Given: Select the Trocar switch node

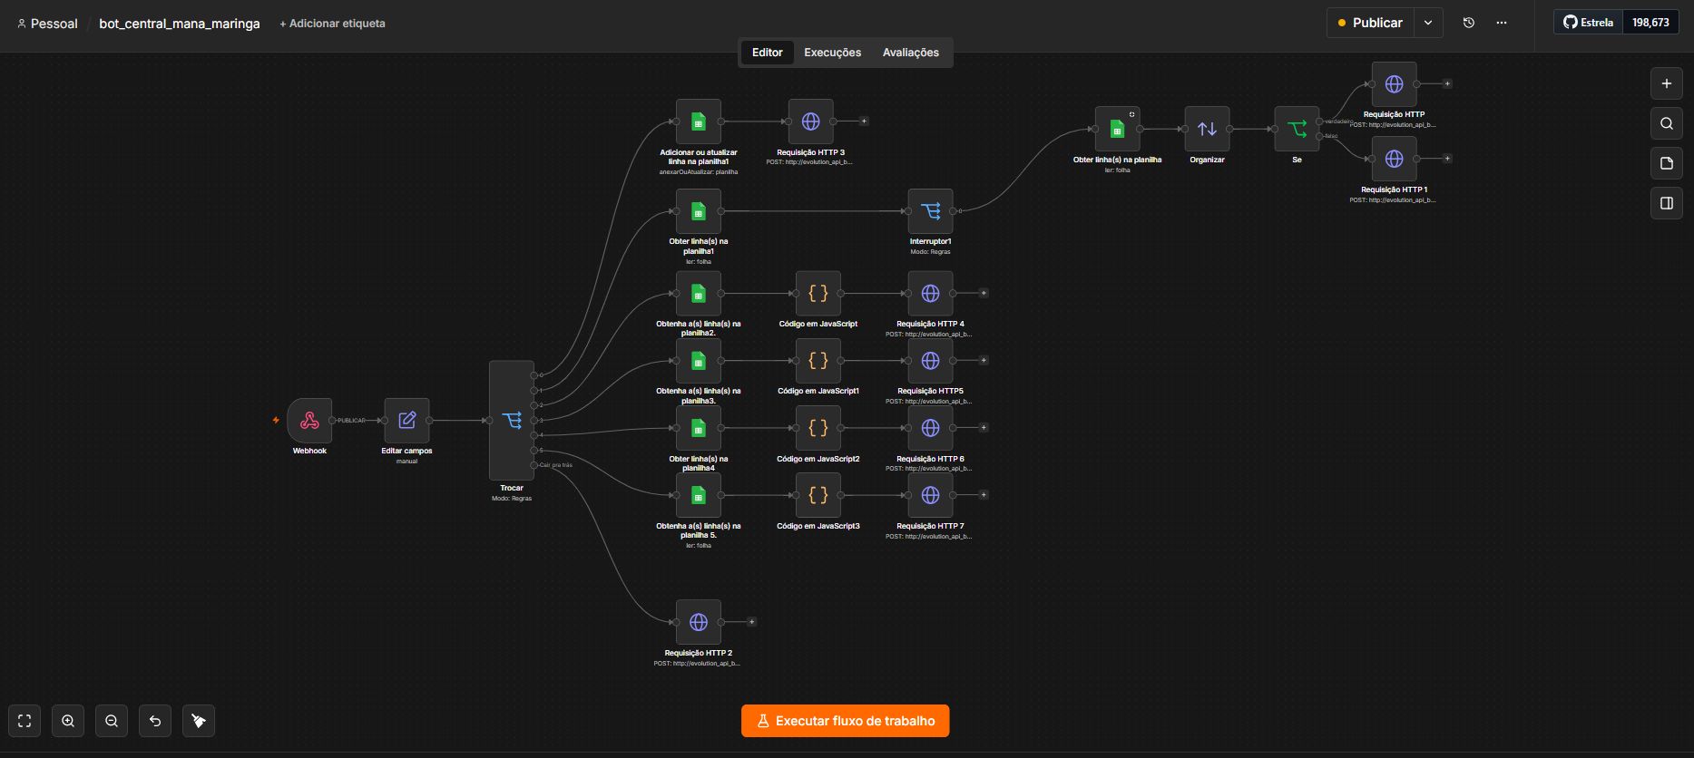Looking at the screenshot, I should pyautogui.click(x=512, y=421).
